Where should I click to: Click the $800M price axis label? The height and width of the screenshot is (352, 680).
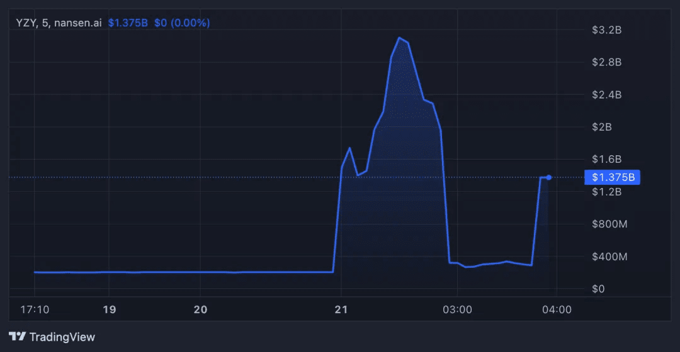(x=608, y=224)
